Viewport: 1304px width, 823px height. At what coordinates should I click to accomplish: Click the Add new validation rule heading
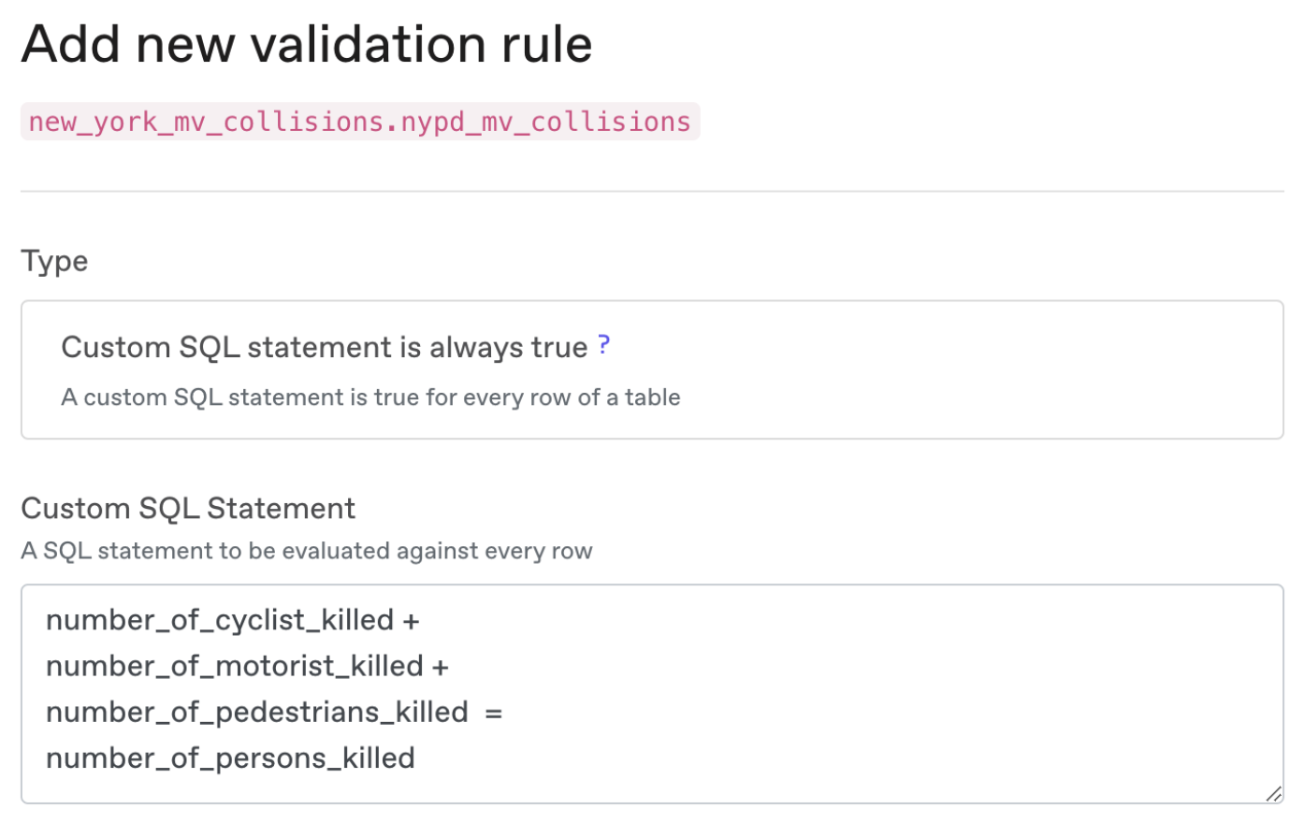click(307, 44)
